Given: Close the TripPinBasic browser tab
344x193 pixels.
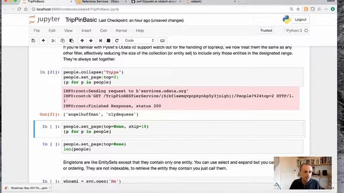Looking at the screenshot, I should point(71,2).
